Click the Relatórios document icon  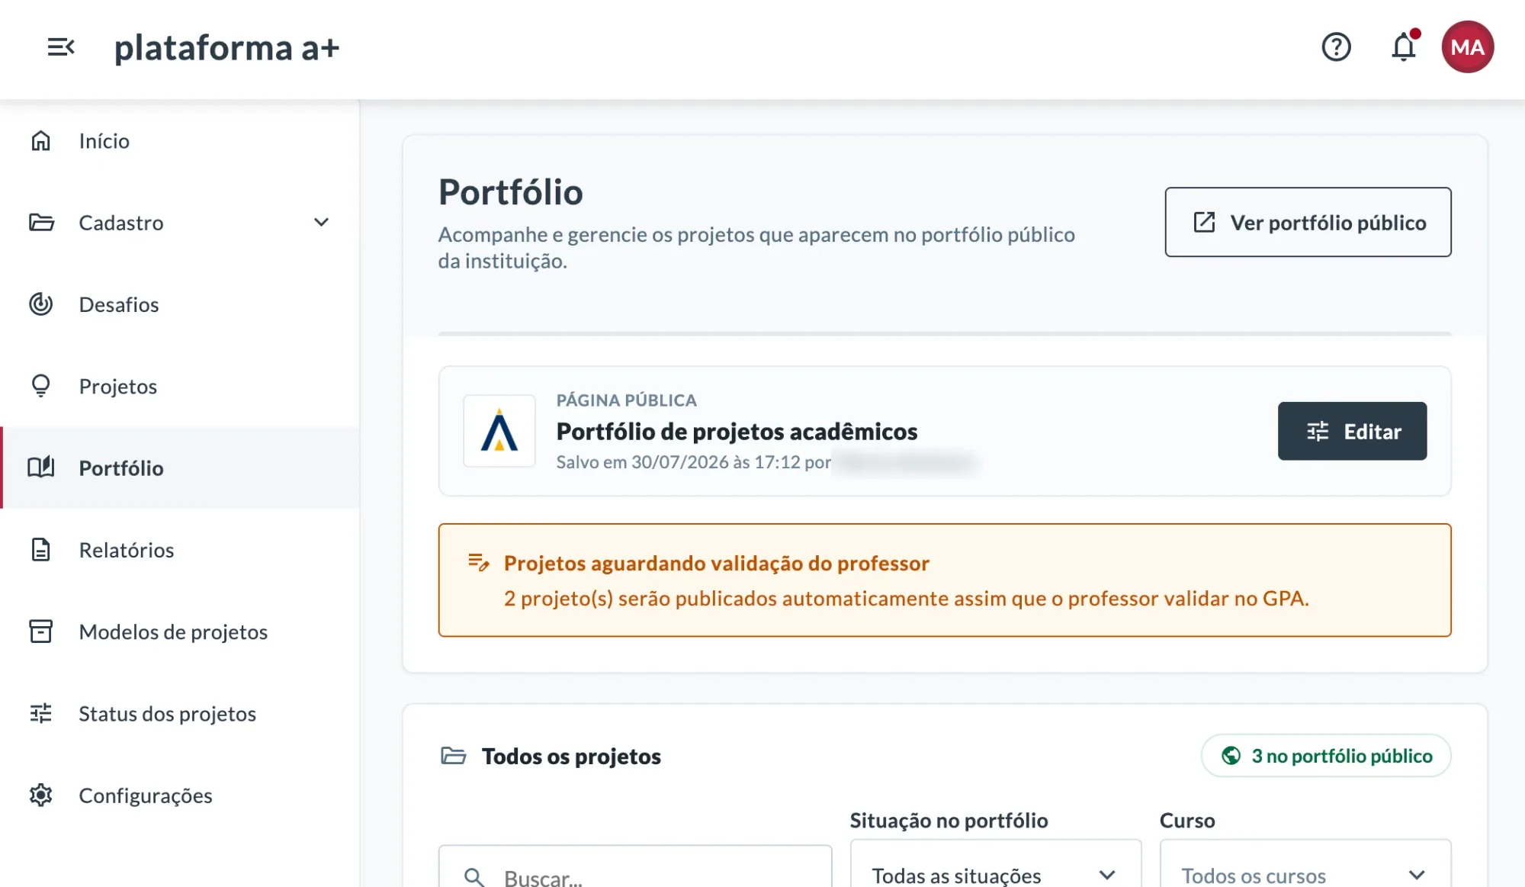pyautogui.click(x=41, y=549)
